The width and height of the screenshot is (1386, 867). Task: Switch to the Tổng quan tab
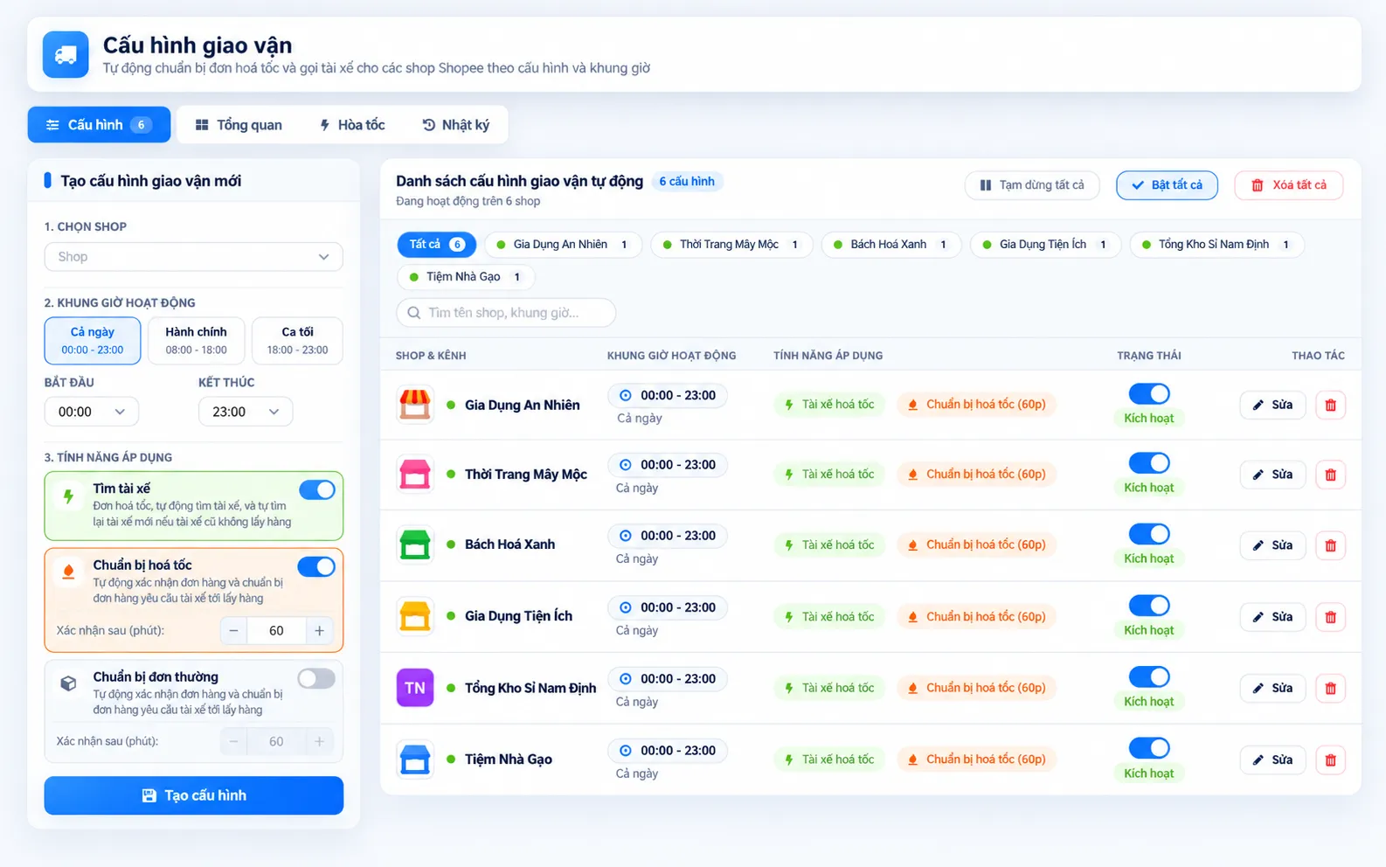click(239, 125)
